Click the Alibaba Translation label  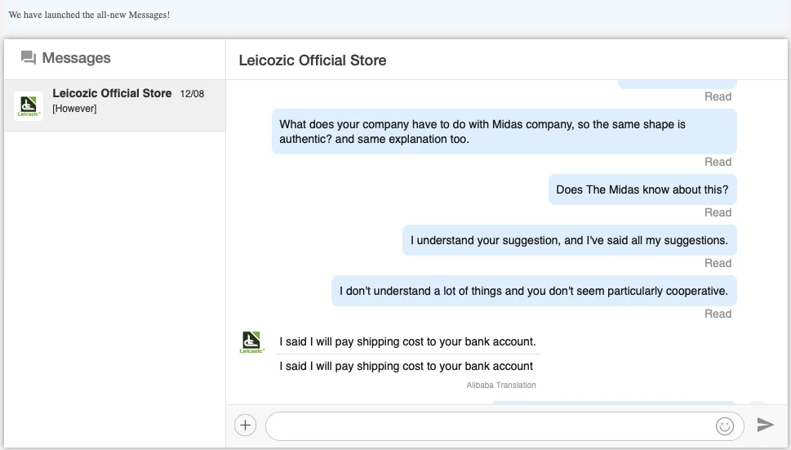coord(501,385)
